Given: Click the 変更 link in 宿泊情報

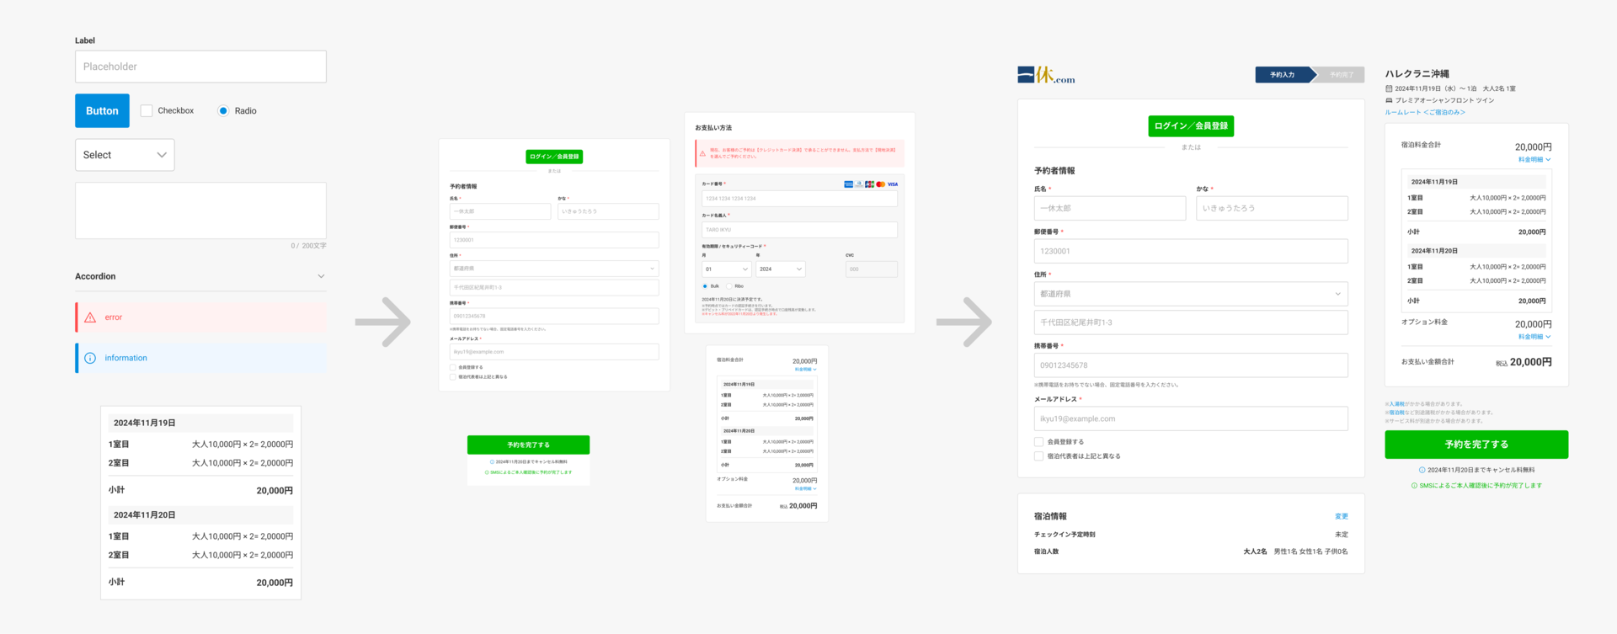Looking at the screenshot, I should (1342, 516).
